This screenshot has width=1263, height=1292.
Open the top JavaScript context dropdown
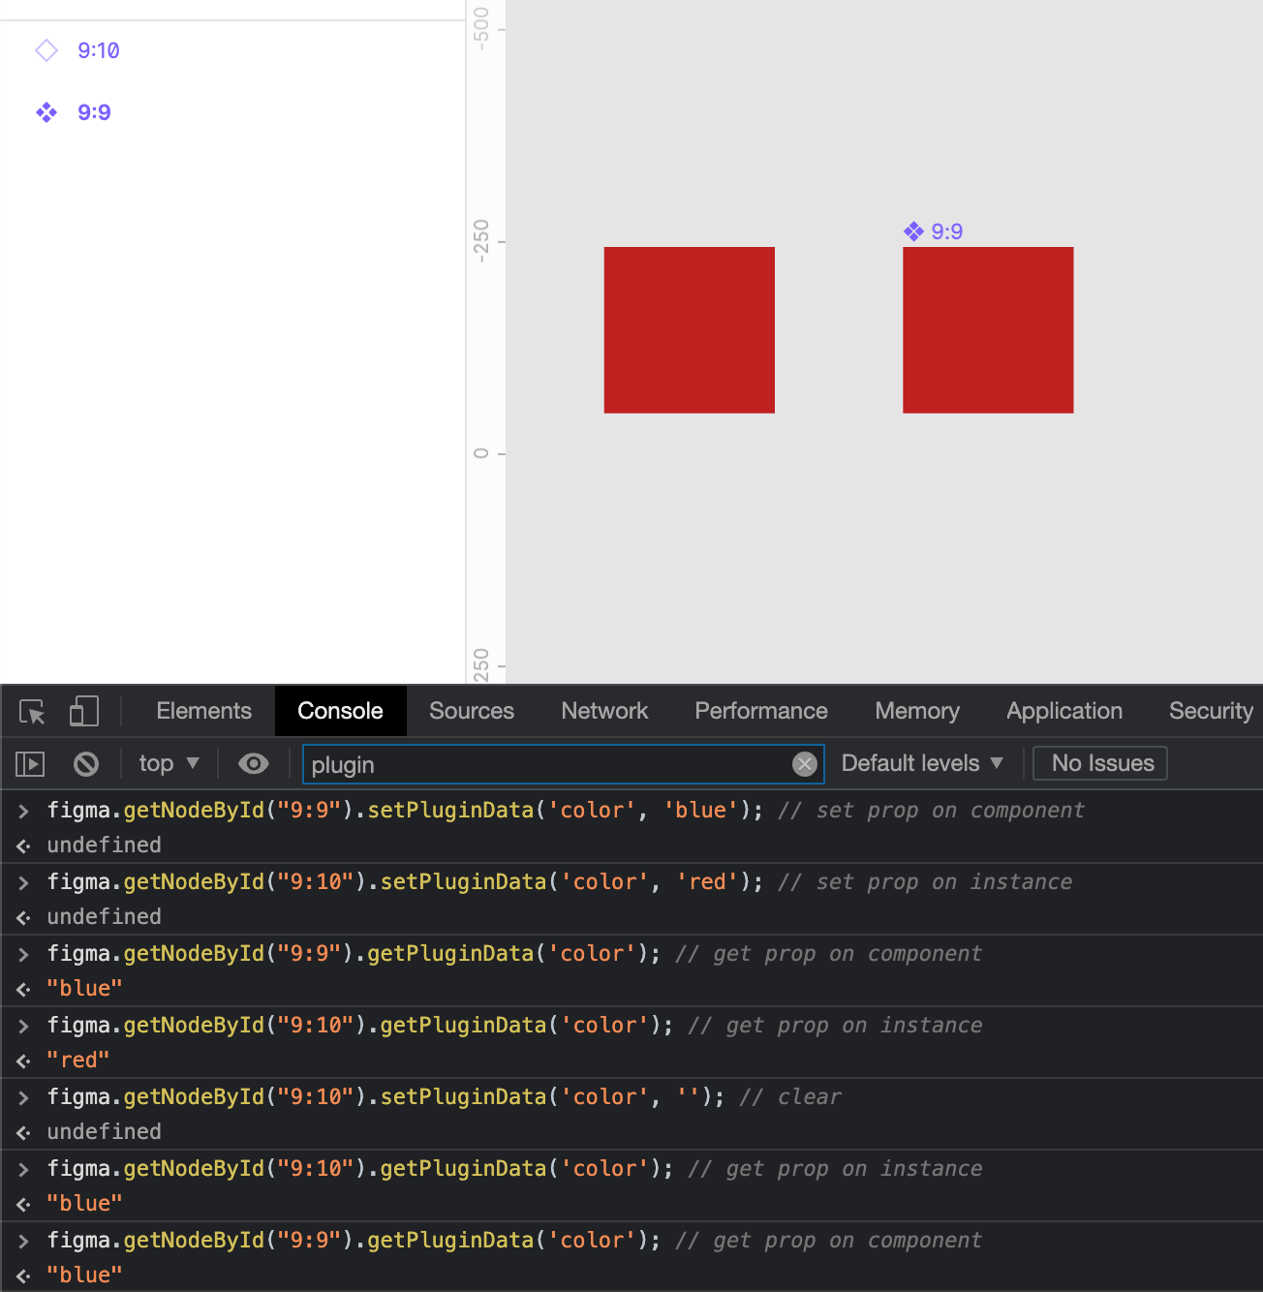coord(169,763)
